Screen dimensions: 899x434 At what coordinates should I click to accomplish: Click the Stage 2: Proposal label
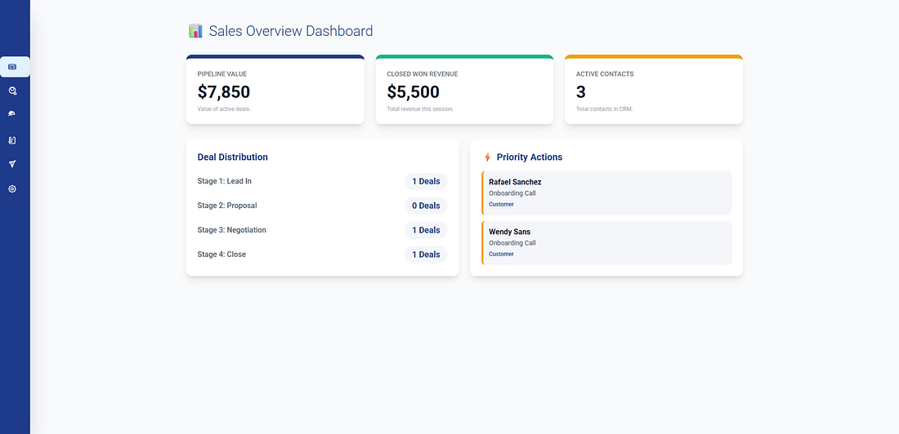227,206
